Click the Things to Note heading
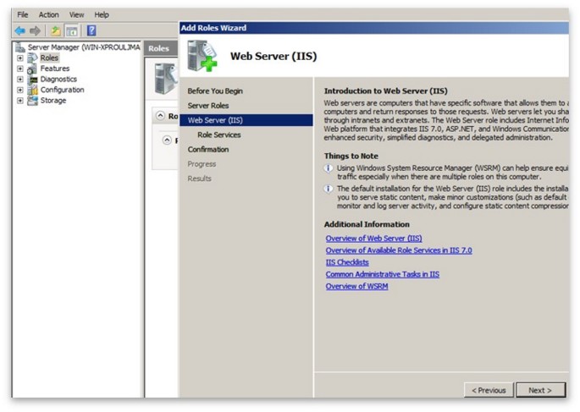580x412 pixels. click(351, 156)
